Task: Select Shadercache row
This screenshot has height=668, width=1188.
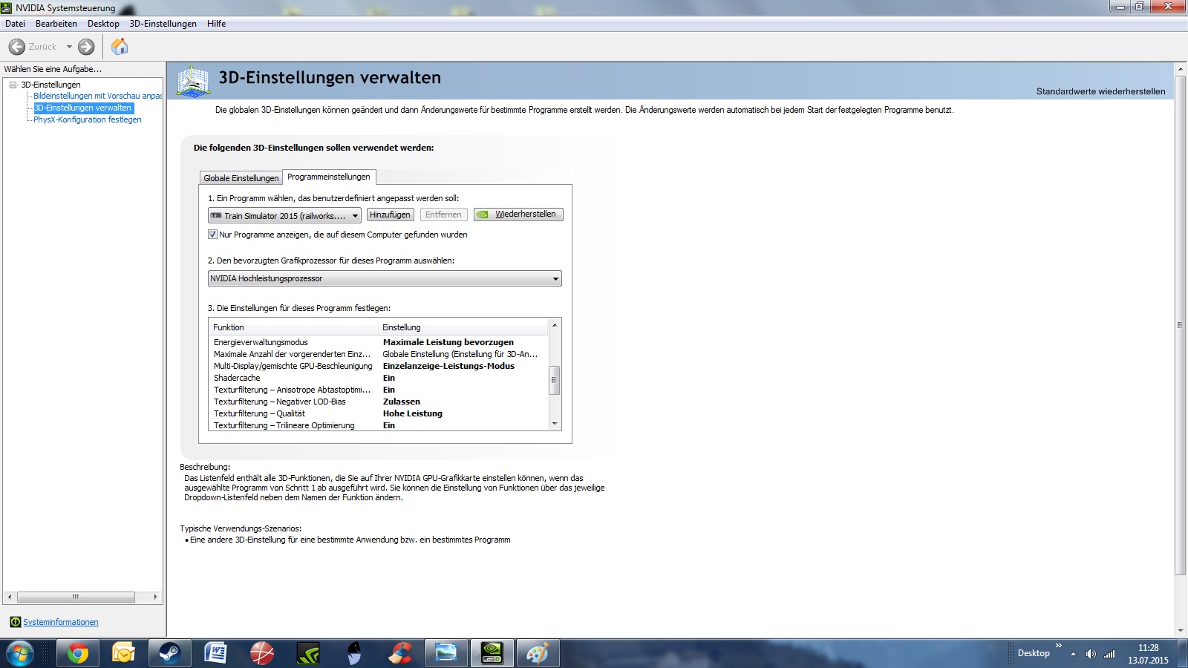Action: (379, 378)
